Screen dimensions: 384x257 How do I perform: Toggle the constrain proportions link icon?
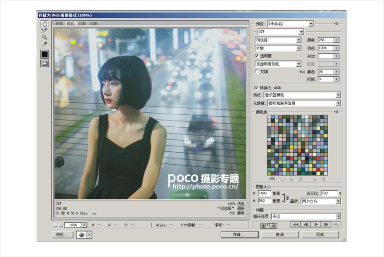pos(288,197)
